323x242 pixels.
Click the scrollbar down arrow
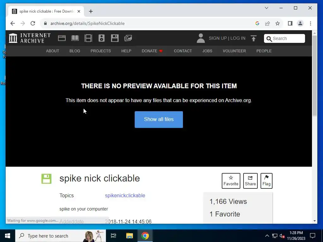pos(314,221)
